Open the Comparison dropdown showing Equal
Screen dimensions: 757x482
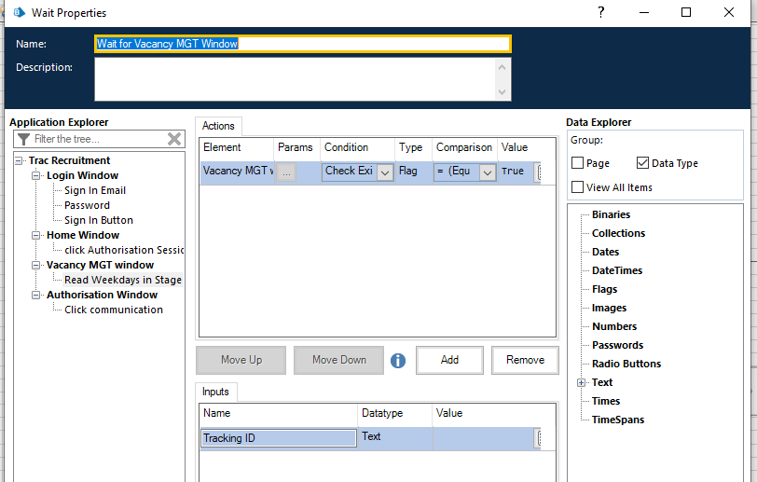[x=486, y=172]
